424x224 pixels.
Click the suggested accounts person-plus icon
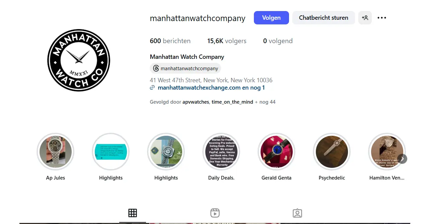click(x=365, y=18)
